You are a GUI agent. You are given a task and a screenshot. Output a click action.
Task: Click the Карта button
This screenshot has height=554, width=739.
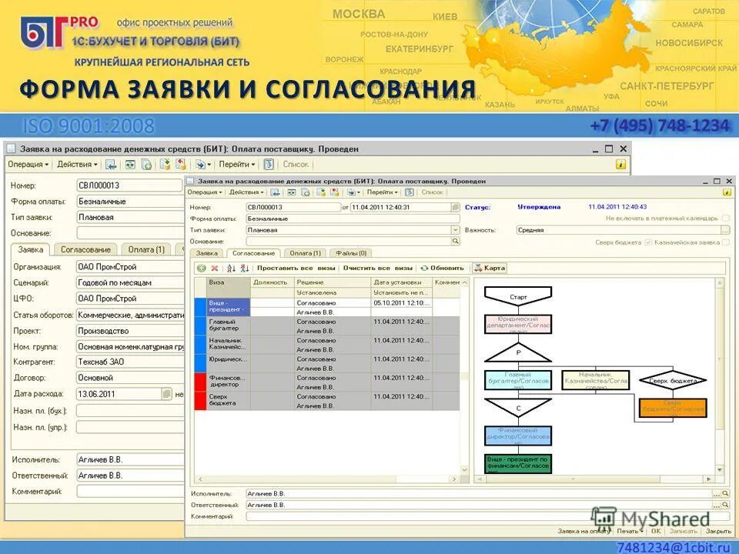pos(490,268)
